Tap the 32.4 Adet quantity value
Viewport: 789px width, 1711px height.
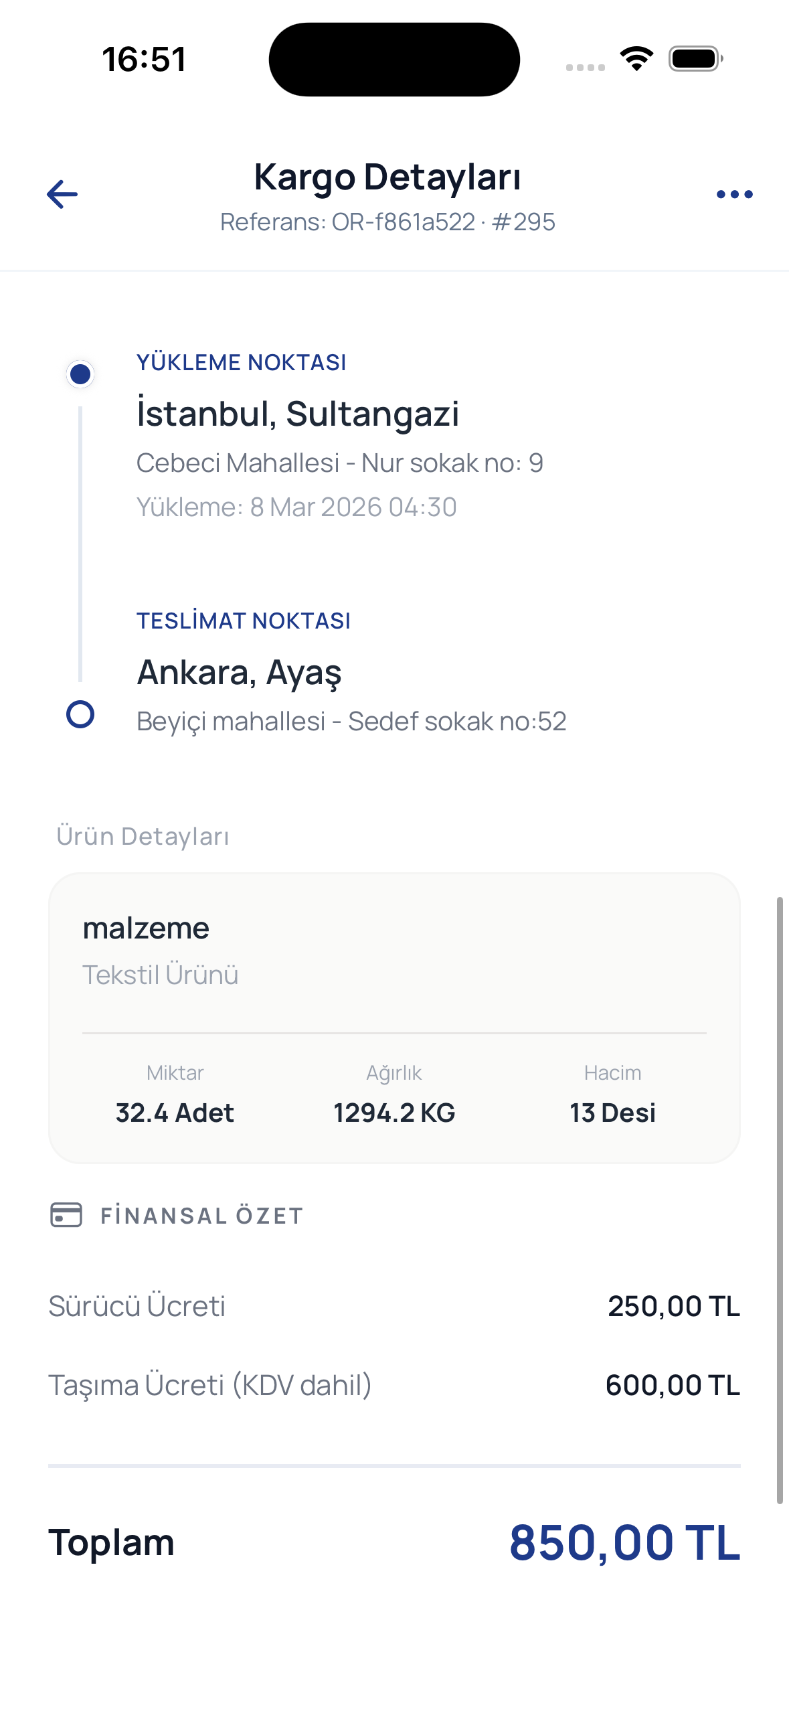point(175,1113)
